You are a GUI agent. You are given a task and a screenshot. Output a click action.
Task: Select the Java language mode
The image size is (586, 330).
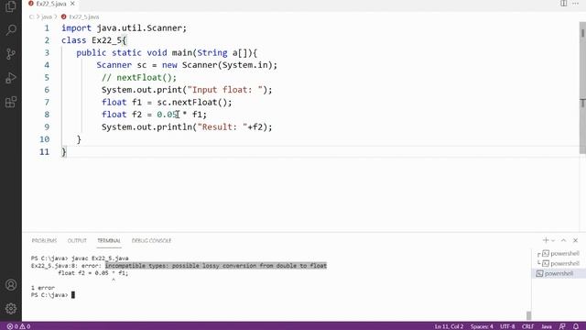pos(547,326)
